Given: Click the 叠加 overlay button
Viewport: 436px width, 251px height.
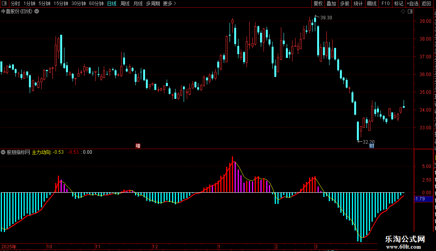Looking at the screenshot, I should tap(331, 3).
